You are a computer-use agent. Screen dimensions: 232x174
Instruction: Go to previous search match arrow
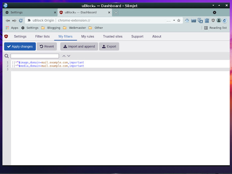[64, 56]
